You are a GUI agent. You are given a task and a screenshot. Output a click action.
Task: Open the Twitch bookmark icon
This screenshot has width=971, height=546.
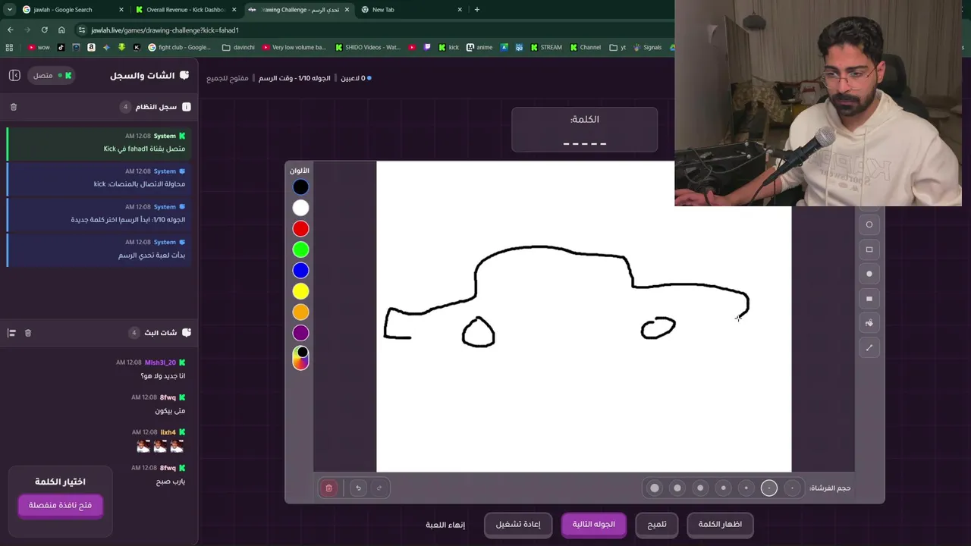[427, 47]
